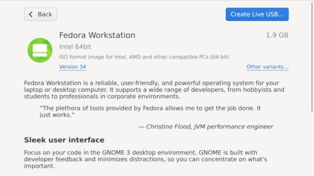Click the back chevron arrow icon

tap(31, 14)
